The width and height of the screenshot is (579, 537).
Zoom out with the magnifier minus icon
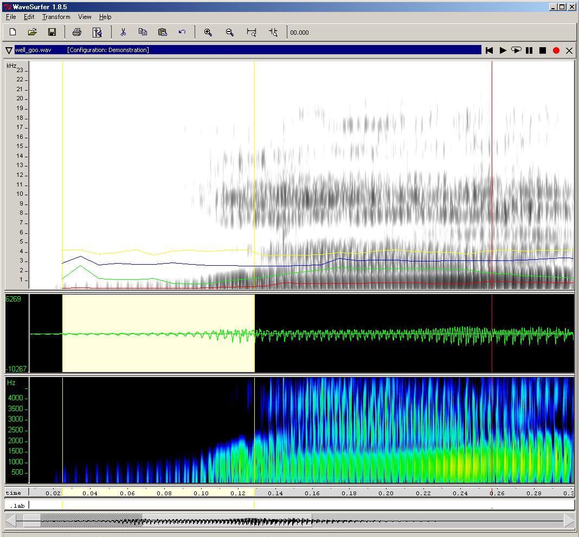[x=230, y=33]
